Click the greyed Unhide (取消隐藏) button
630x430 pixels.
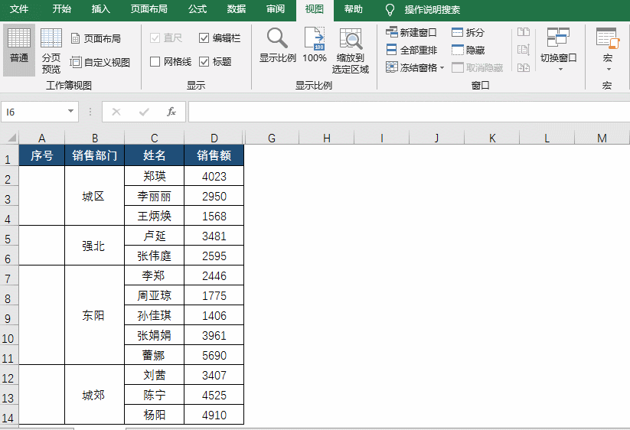coord(478,67)
